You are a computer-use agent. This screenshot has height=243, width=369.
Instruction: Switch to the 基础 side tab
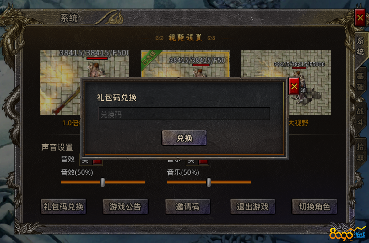point(360,82)
